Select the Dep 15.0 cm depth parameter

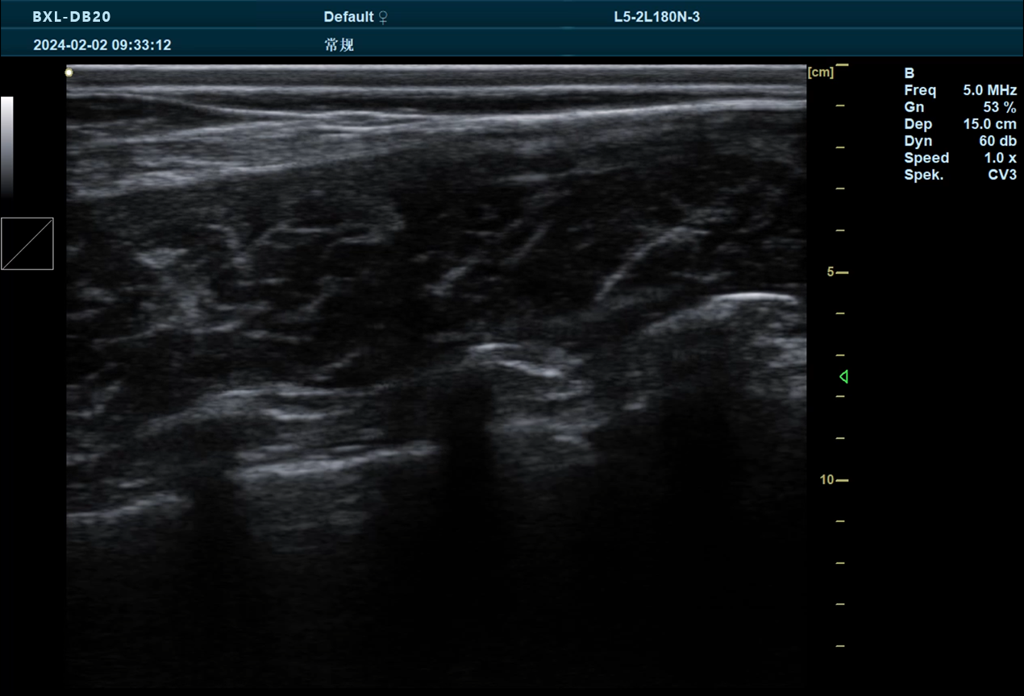(959, 124)
